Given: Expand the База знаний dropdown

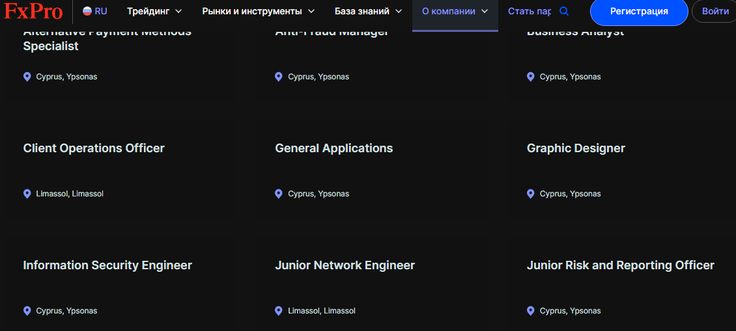Looking at the screenshot, I should coord(368,12).
